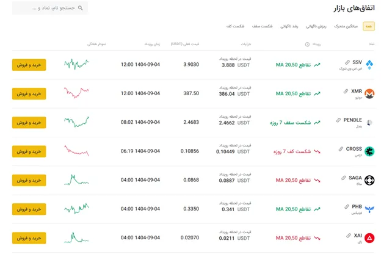This screenshot has height=257, width=381.
Task: Click خرید و فروش button for XAI
Action: (x=29, y=238)
